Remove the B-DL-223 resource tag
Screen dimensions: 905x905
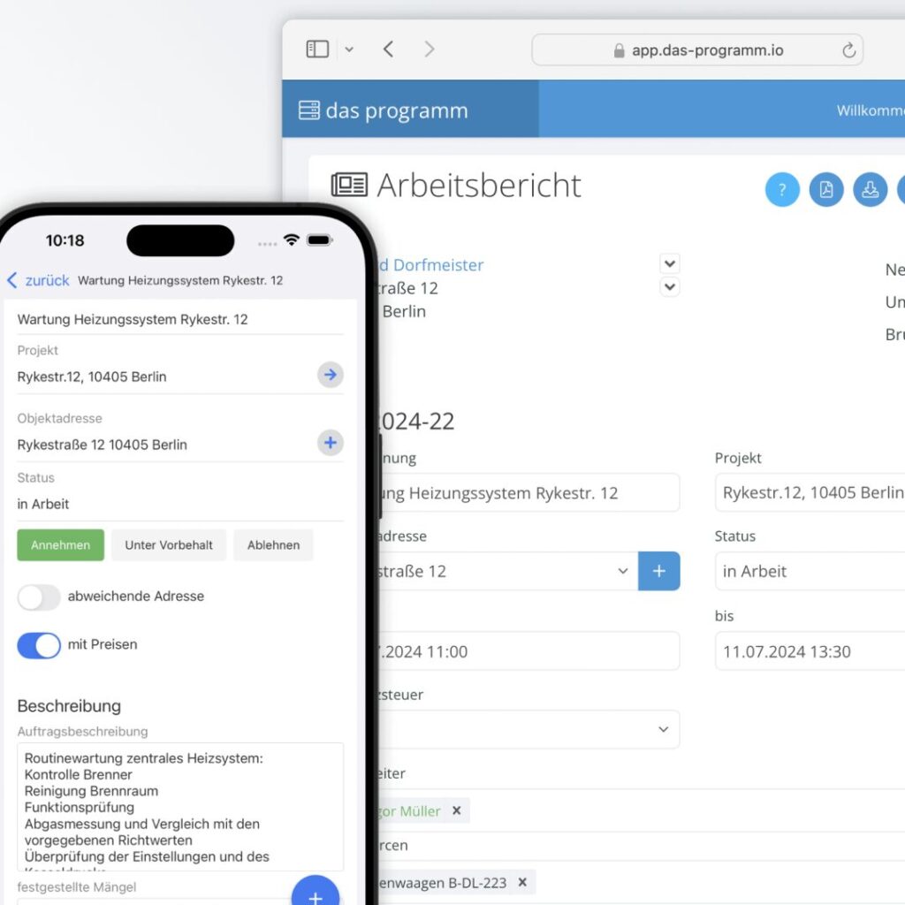(x=522, y=883)
